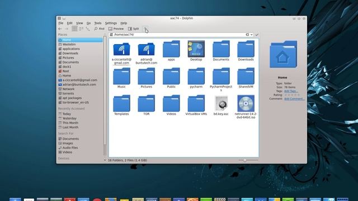Open the Edit menu

click(x=69, y=23)
